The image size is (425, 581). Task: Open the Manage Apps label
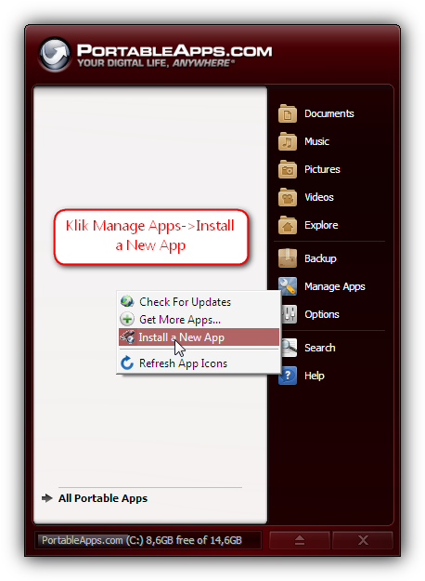[x=335, y=286]
